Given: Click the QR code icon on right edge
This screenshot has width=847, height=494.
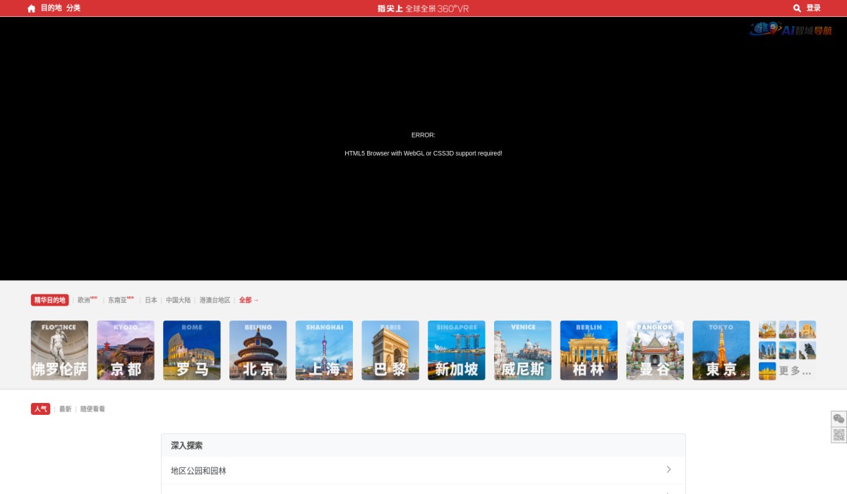Looking at the screenshot, I should click(x=839, y=435).
